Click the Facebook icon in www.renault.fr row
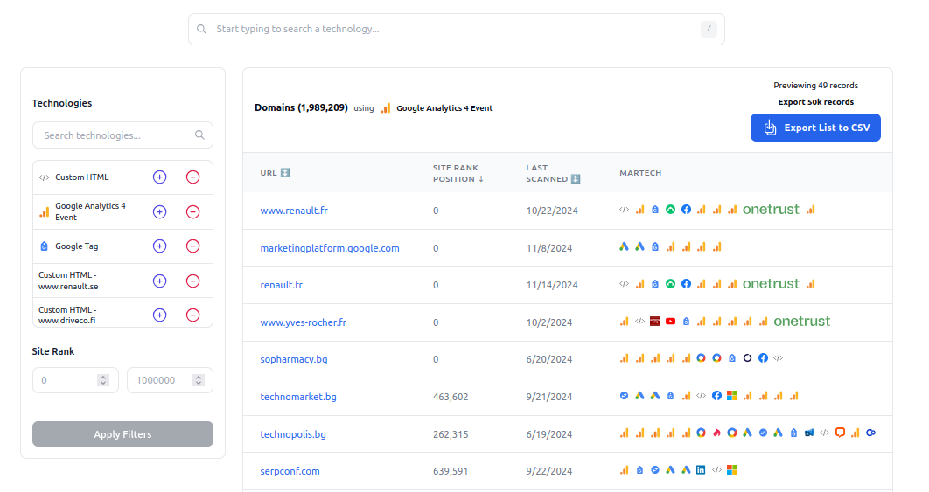The height and width of the screenshot is (492, 929). pyautogui.click(x=686, y=210)
